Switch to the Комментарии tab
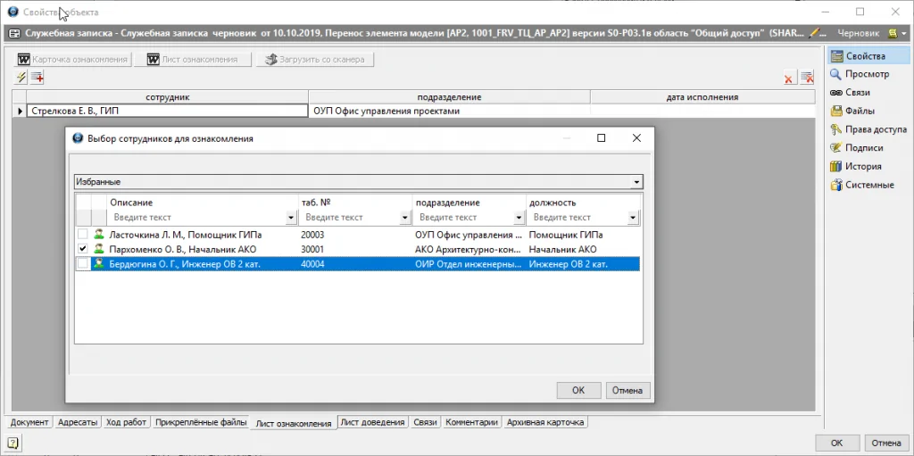Screen dimensions: 914x456 (x=472, y=422)
